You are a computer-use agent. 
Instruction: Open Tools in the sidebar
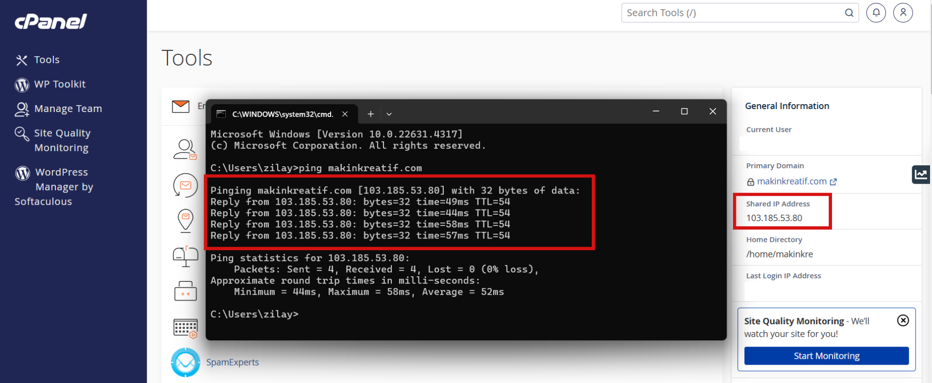47,60
